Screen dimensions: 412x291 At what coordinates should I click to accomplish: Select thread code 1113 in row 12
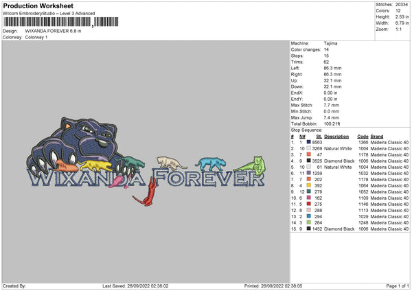363,211
